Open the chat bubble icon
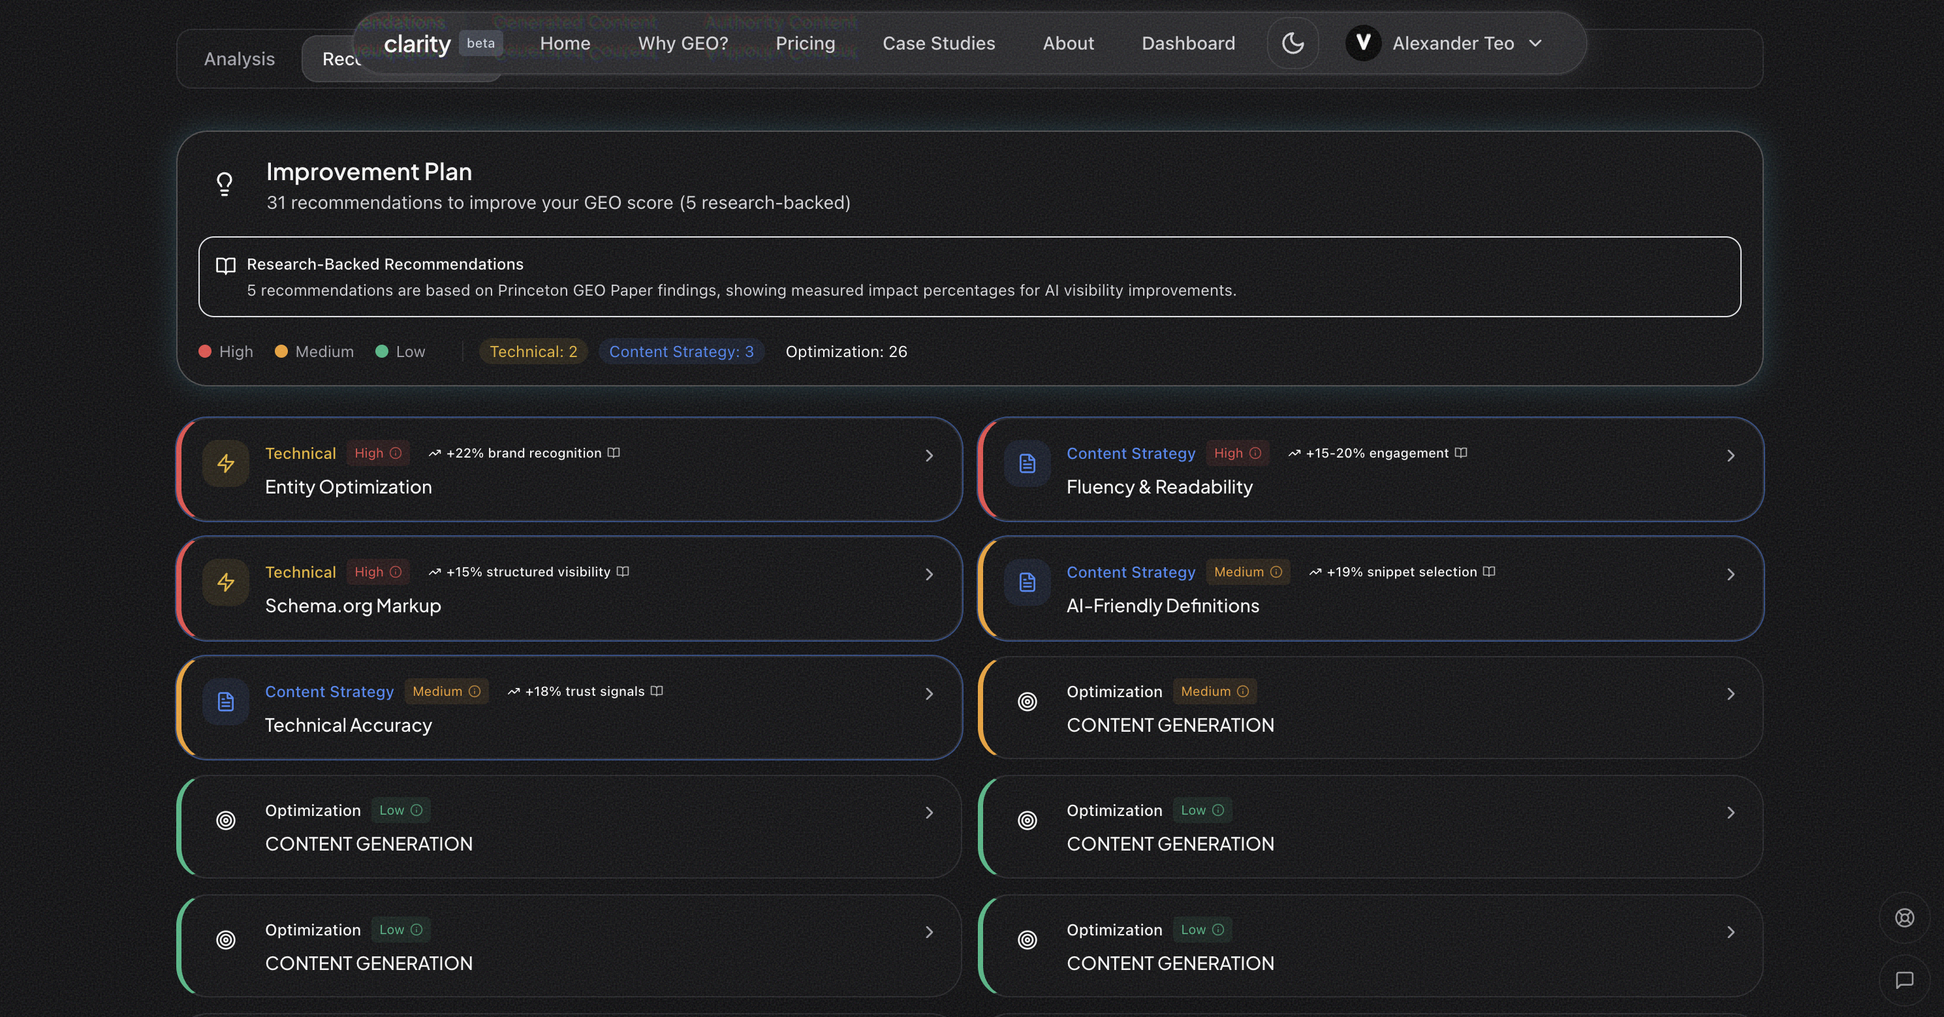 [x=1904, y=980]
